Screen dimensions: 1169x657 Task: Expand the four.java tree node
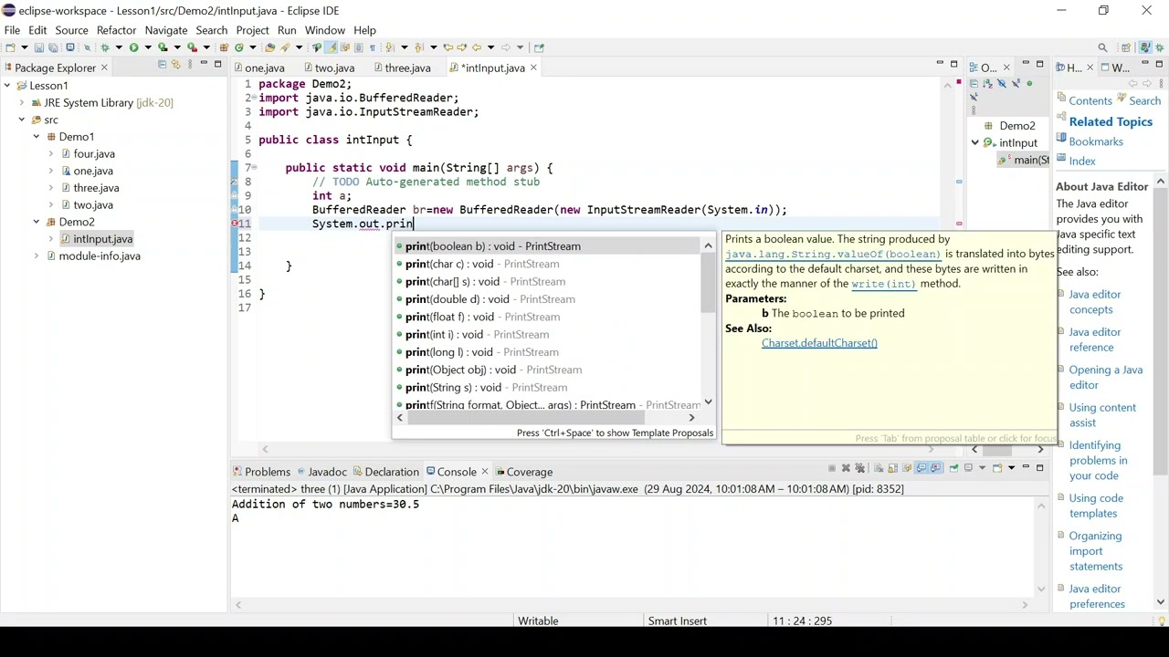pyautogui.click(x=51, y=154)
